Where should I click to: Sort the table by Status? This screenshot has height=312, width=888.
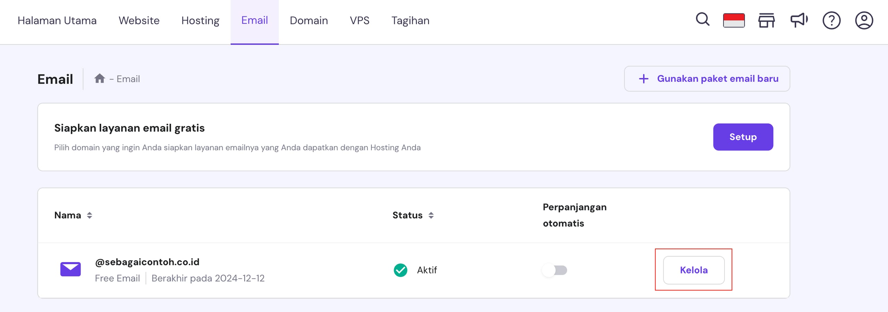[431, 215]
